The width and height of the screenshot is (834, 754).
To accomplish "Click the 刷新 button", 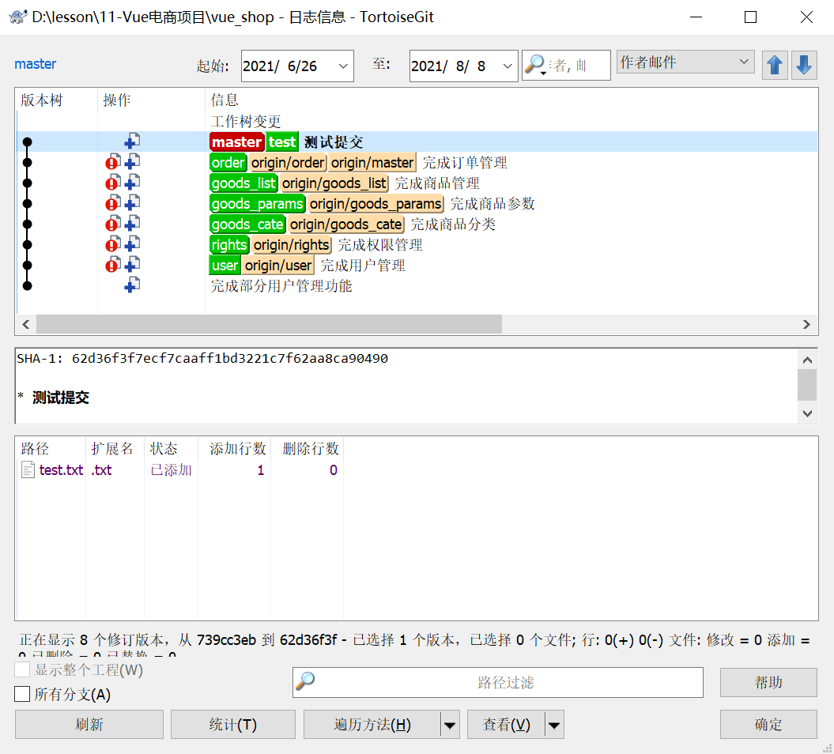I will pyautogui.click(x=89, y=725).
